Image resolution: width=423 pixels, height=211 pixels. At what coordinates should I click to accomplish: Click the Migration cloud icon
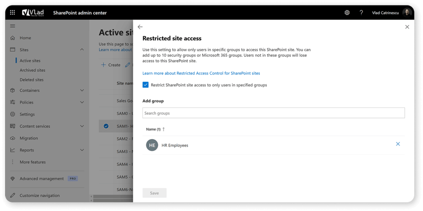click(12, 138)
